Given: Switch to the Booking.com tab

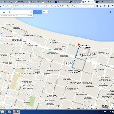Looking at the screenshot, I should 74,2.
